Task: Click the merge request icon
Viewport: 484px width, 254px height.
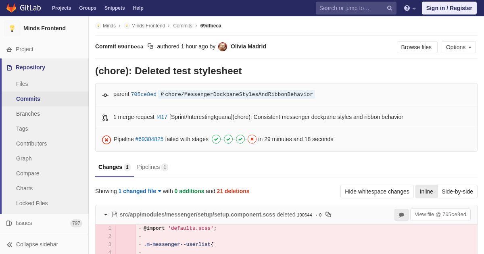Action: coord(105,118)
